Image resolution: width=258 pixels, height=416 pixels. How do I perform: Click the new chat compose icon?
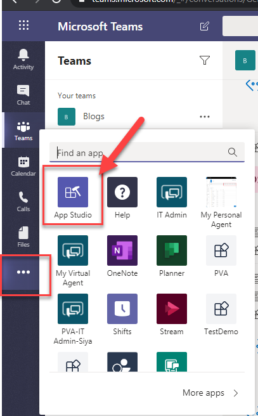pyautogui.click(x=205, y=26)
